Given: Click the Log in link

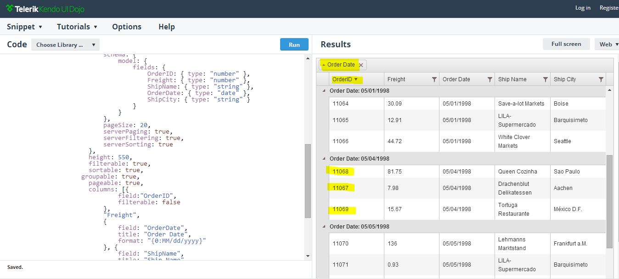Looking at the screenshot, I should click(583, 8).
